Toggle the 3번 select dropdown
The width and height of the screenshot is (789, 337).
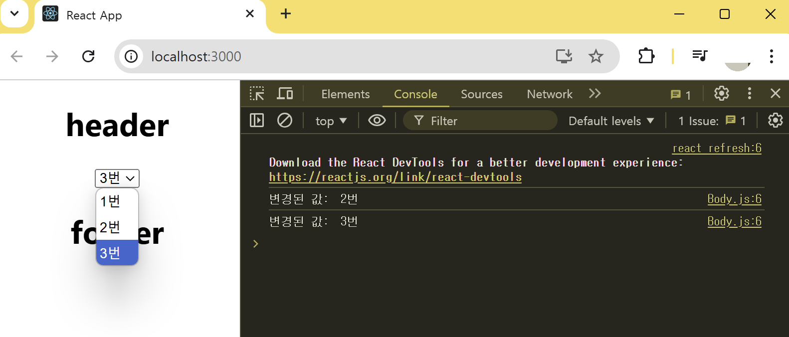click(x=117, y=178)
